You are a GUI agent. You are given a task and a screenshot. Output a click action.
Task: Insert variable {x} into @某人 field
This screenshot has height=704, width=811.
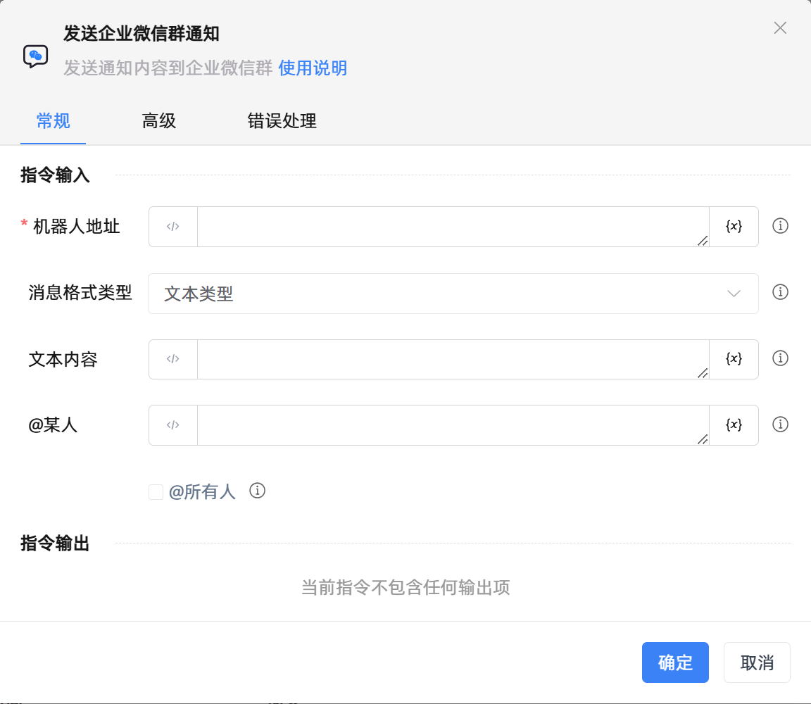point(734,425)
